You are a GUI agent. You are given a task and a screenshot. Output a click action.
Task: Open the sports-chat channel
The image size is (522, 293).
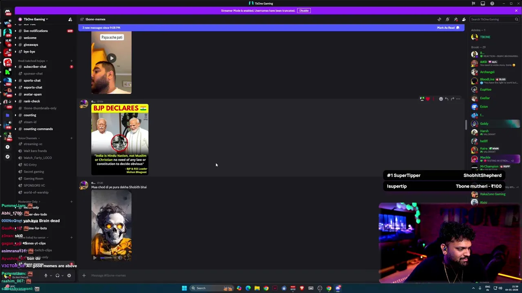[x=32, y=81]
